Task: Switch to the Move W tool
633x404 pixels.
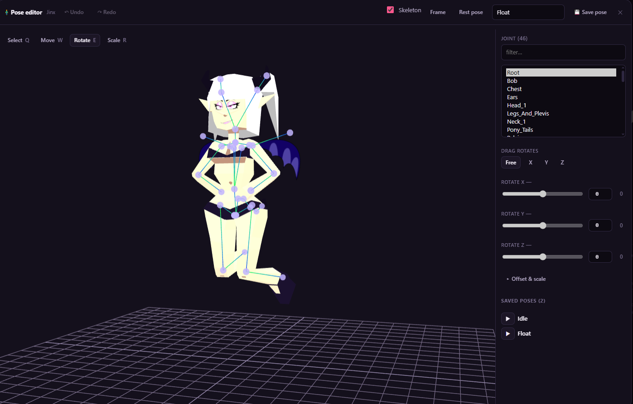Action: pyautogui.click(x=52, y=40)
